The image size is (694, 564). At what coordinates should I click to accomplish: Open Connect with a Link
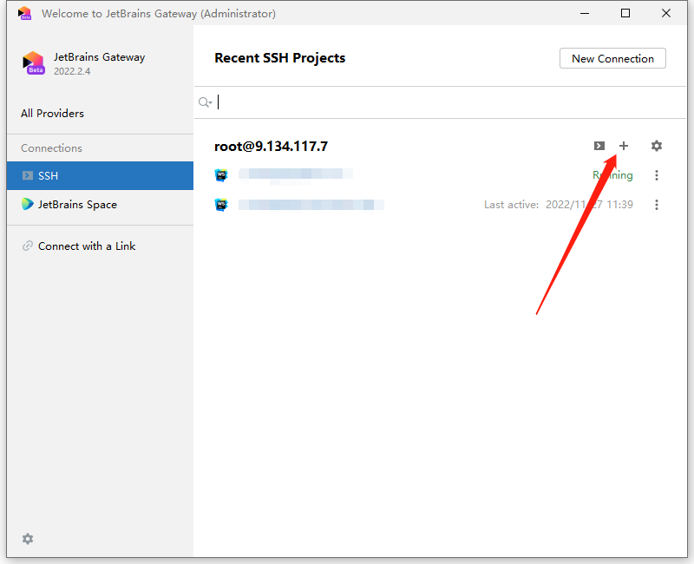click(x=86, y=246)
